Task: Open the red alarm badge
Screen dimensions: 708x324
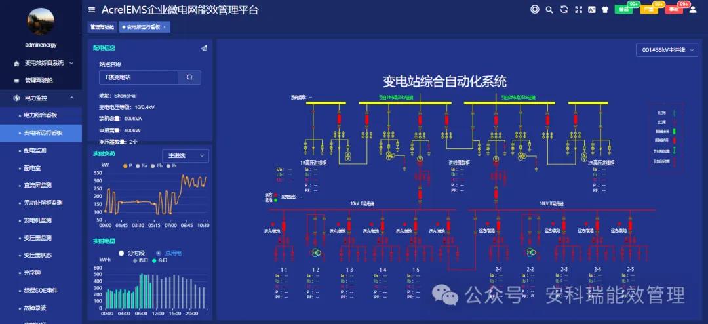Action: [x=674, y=9]
